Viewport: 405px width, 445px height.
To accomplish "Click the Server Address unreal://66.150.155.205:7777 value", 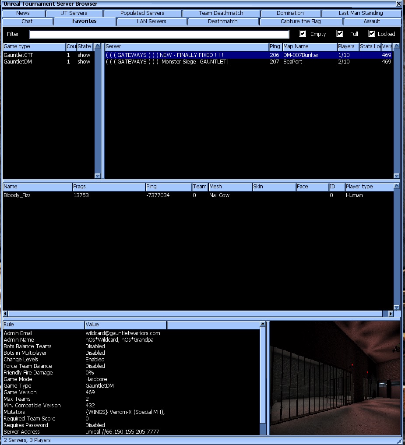I will pyautogui.click(x=122, y=432).
